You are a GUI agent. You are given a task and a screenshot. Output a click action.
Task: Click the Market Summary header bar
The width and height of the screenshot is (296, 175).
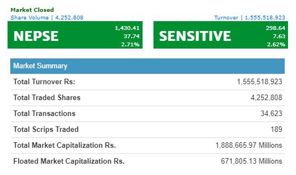(x=147, y=66)
